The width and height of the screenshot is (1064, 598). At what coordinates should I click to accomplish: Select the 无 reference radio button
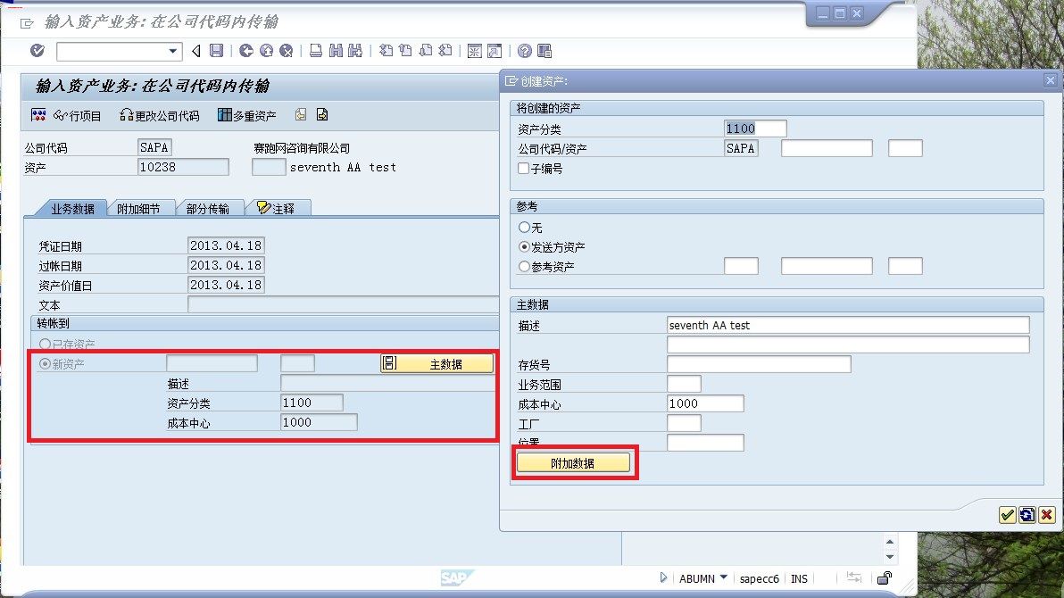(524, 227)
